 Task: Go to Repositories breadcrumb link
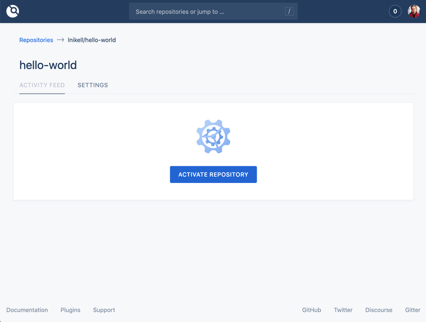36,40
